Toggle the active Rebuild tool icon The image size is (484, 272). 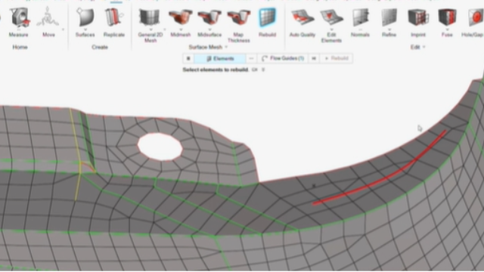(x=267, y=17)
